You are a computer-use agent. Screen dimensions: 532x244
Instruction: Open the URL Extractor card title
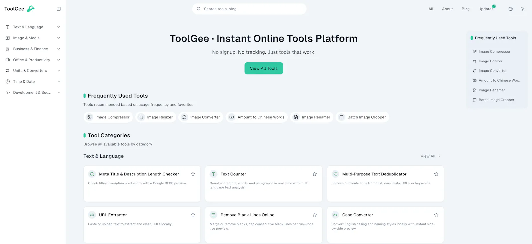click(x=113, y=215)
